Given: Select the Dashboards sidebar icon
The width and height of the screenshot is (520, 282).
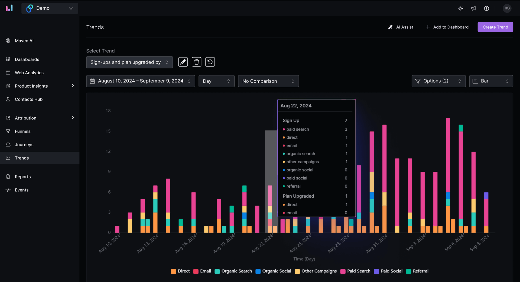Looking at the screenshot, I should click(x=27, y=59).
